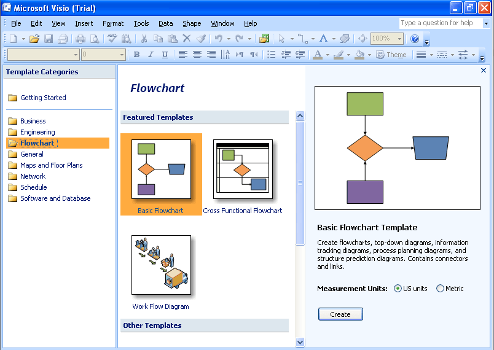Select Metric measurement units option
The image size is (494, 350).
click(440, 289)
